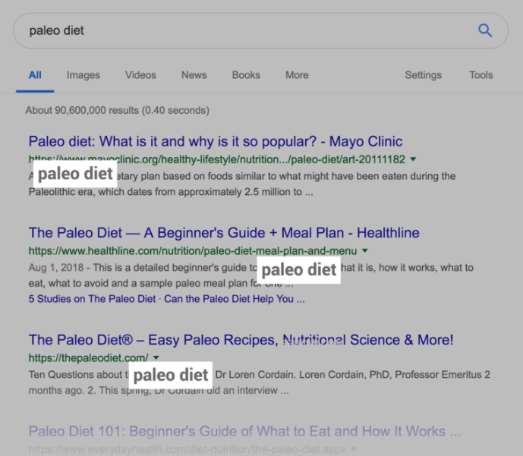
Task: Expand the Healthline URL dropdown arrow
Action: (x=365, y=250)
